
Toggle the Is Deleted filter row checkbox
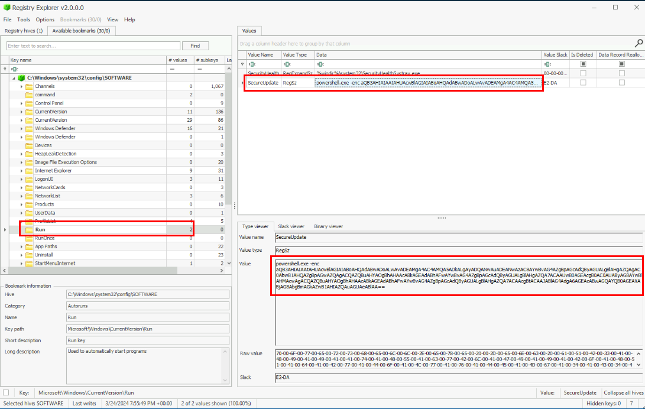[x=584, y=64]
